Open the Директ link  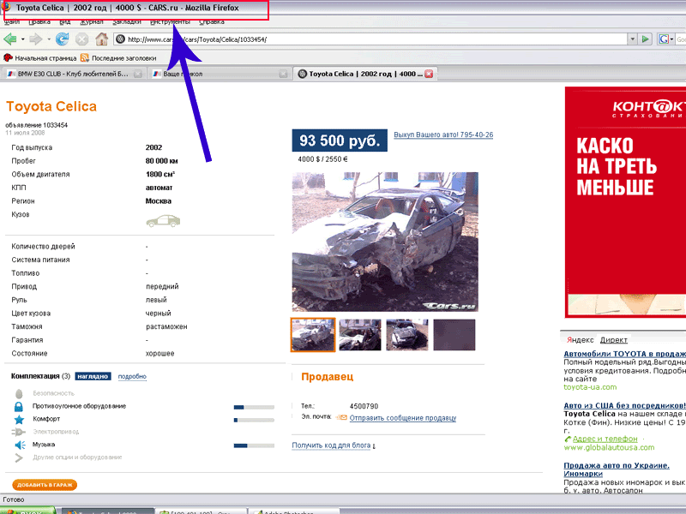pyautogui.click(x=614, y=339)
